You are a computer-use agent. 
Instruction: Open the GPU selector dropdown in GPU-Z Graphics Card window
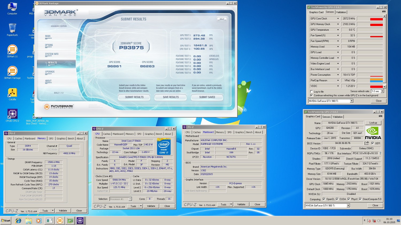tap(348, 206)
